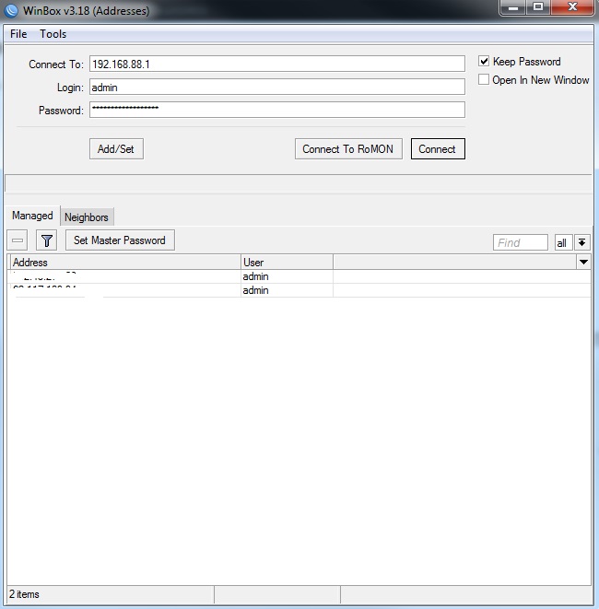The height and width of the screenshot is (609, 599).
Task: Minimize the WinBox window
Action: point(513,7)
